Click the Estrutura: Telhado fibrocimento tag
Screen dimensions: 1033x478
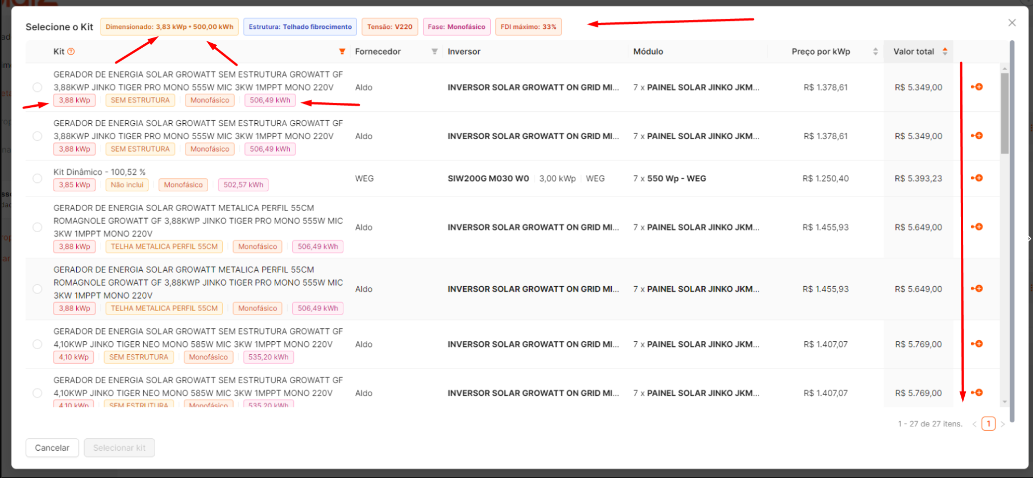300,27
